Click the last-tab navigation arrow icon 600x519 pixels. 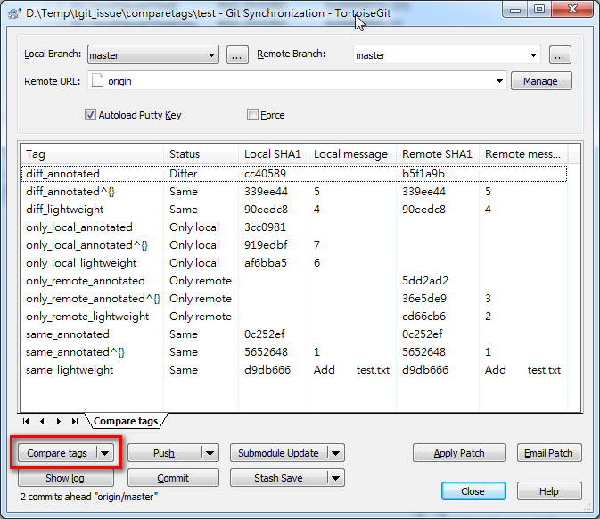point(75,422)
